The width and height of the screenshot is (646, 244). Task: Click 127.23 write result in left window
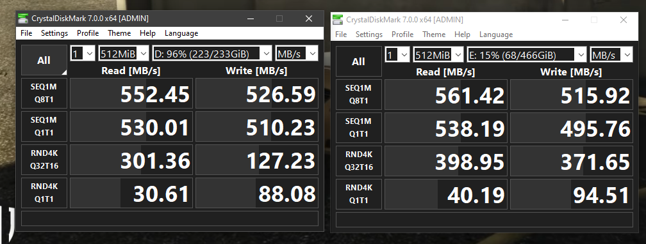click(256, 160)
